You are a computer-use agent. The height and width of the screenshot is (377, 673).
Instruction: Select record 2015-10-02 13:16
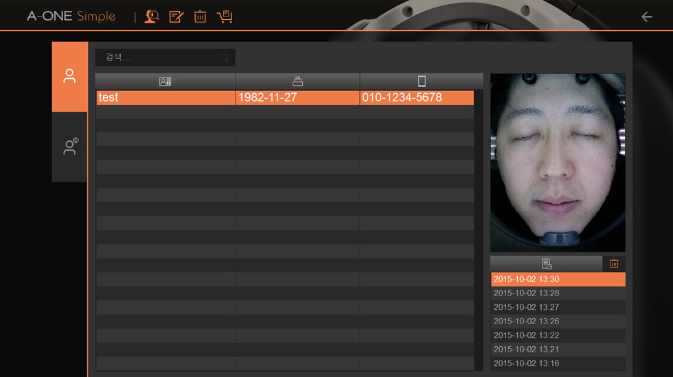[558, 363]
